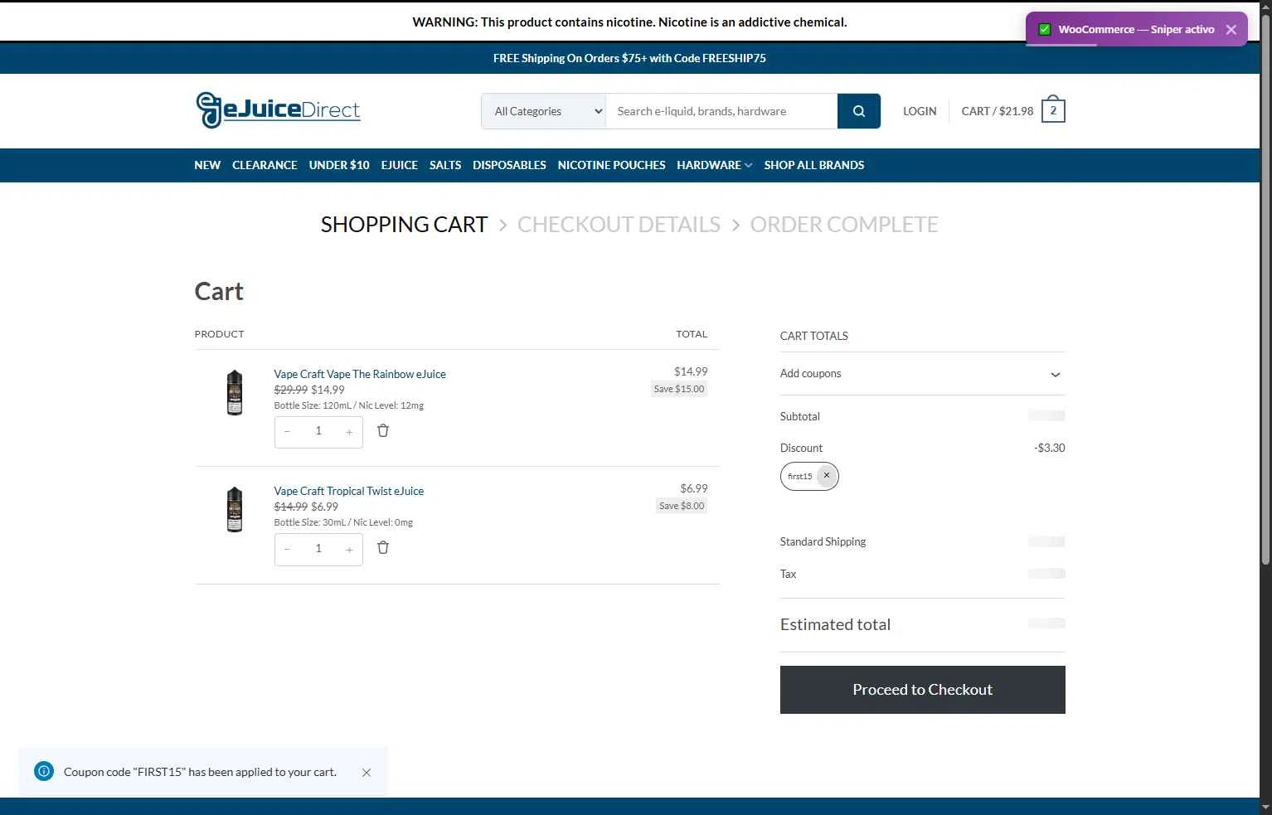Expand the HARDWARE menu
This screenshot has width=1272, height=815.
click(x=714, y=165)
